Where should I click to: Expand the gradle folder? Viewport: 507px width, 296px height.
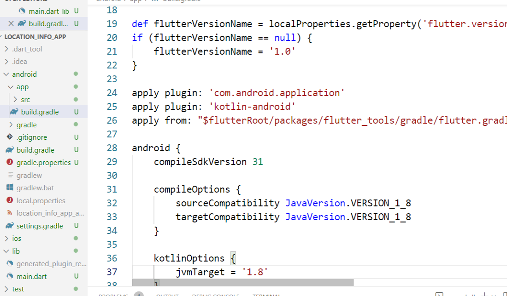tap(11, 125)
